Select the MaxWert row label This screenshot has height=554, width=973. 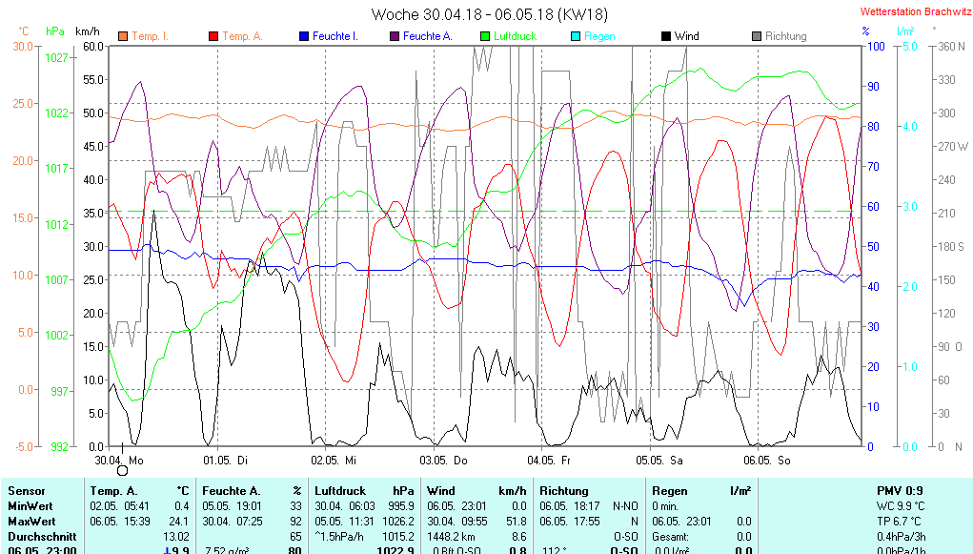[x=31, y=522]
